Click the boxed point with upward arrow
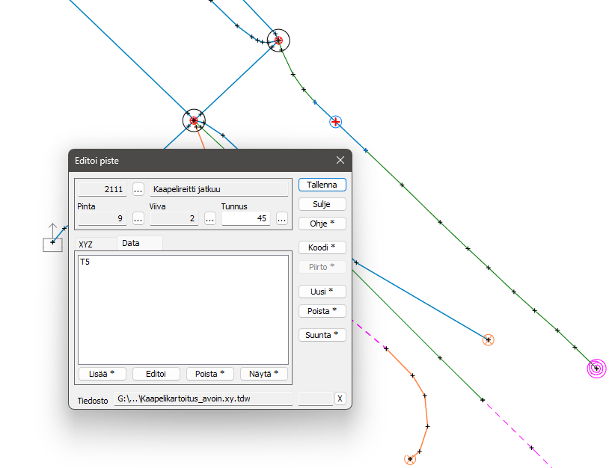This screenshot has width=615, height=468. coord(52,242)
